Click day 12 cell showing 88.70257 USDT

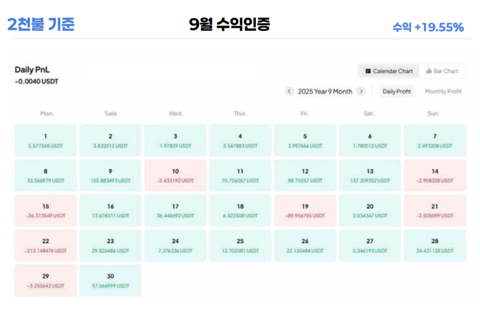point(305,175)
